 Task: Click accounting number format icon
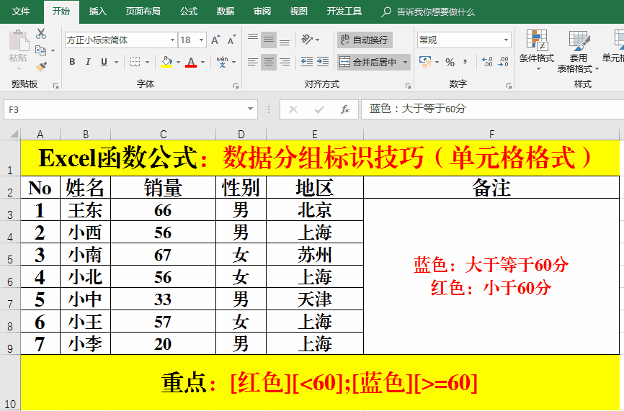tap(425, 62)
